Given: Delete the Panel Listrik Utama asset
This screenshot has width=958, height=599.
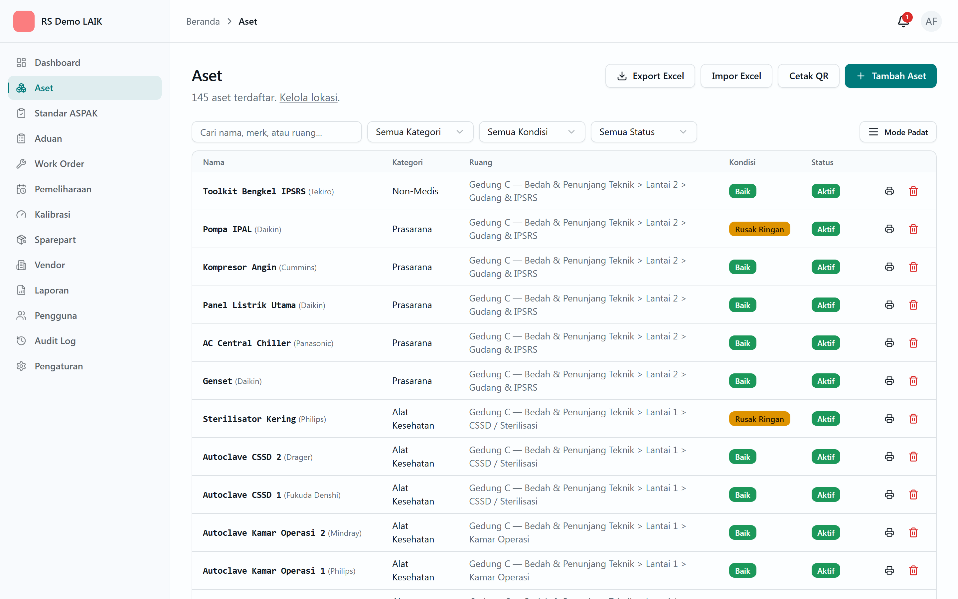Looking at the screenshot, I should tap(913, 305).
